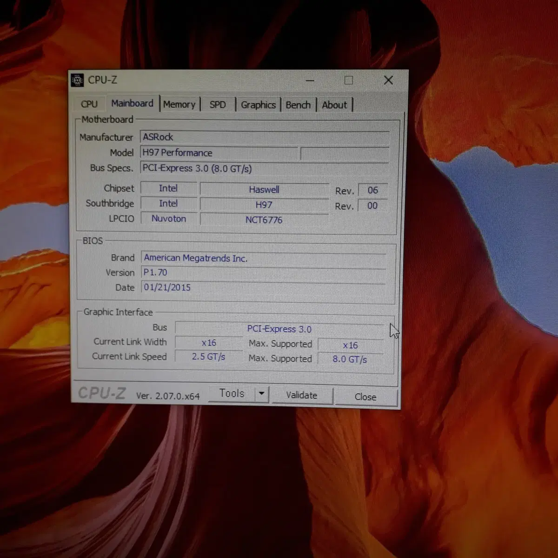Close CPU-Z with the title bar X
This screenshot has width=558, height=558.
(388, 80)
